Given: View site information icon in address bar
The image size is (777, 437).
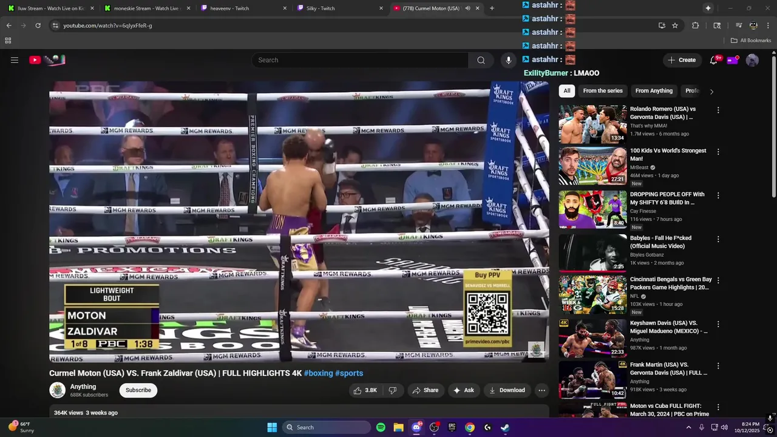Looking at the screenshot, I should coord(55,25).
